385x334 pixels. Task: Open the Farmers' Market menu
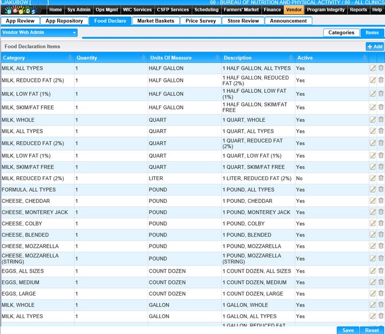(x=241, y=10)
